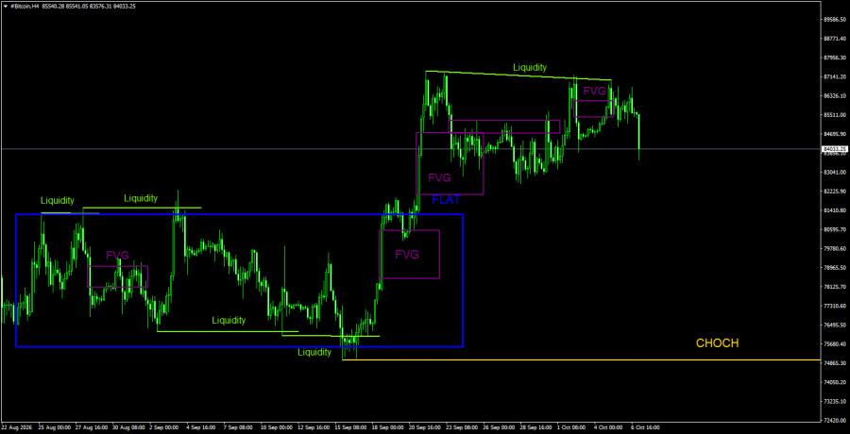Image resolution: width=850 pixels, height=434 pixels.
Task: Click the 84695.90 price axis label
Action: pyautogui.click(x=835, y=134)
